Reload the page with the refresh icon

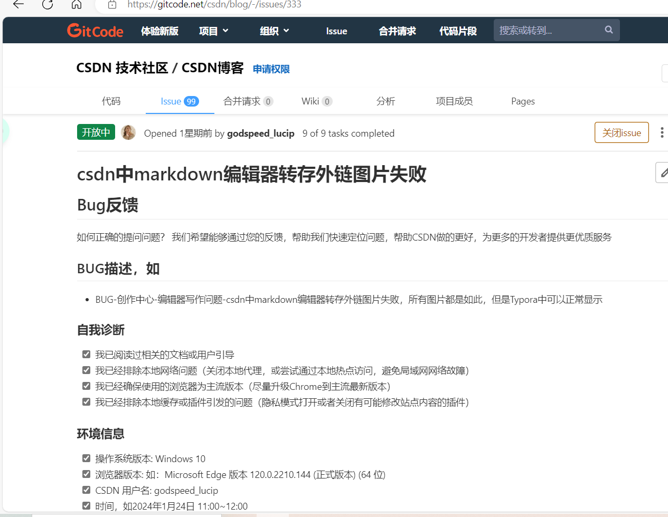[x=48, y=4]
